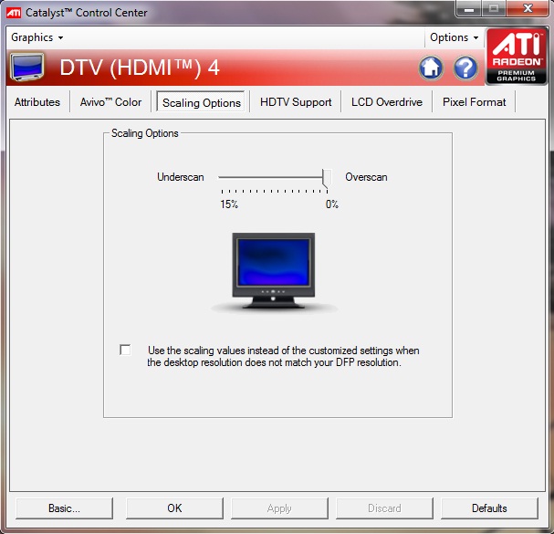Image resolution: width=554 pixels, height=534 pixels.
Task: Click the 15% slider label
Action: 229,204
